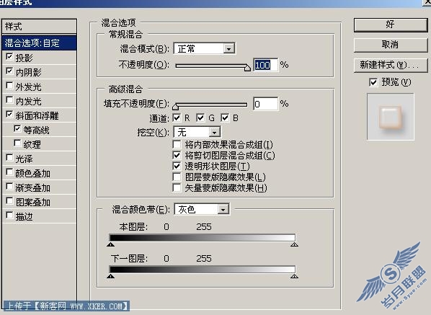This screenshot has width=431, height=315.
Task: Toggle the G channel checkbox
Action: click(x=200, y=118)
